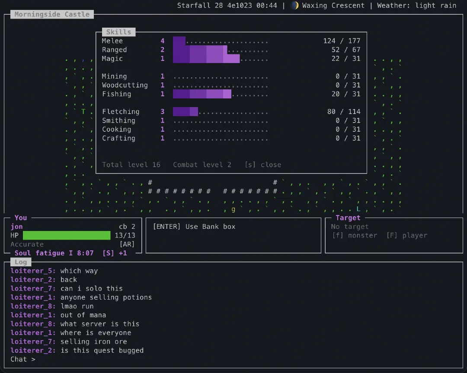Click the [F] player target option
467x373 pixels.
coord(406,236)
